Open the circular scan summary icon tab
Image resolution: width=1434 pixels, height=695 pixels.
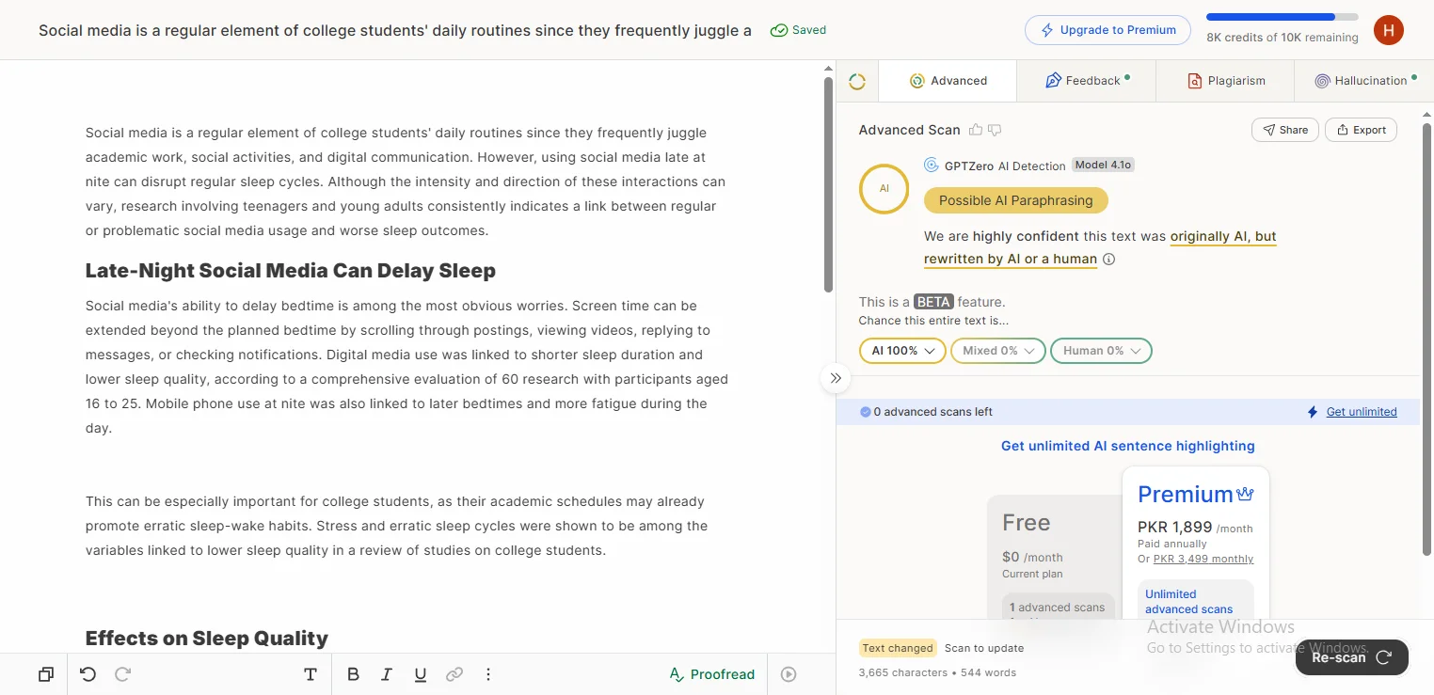857,81
